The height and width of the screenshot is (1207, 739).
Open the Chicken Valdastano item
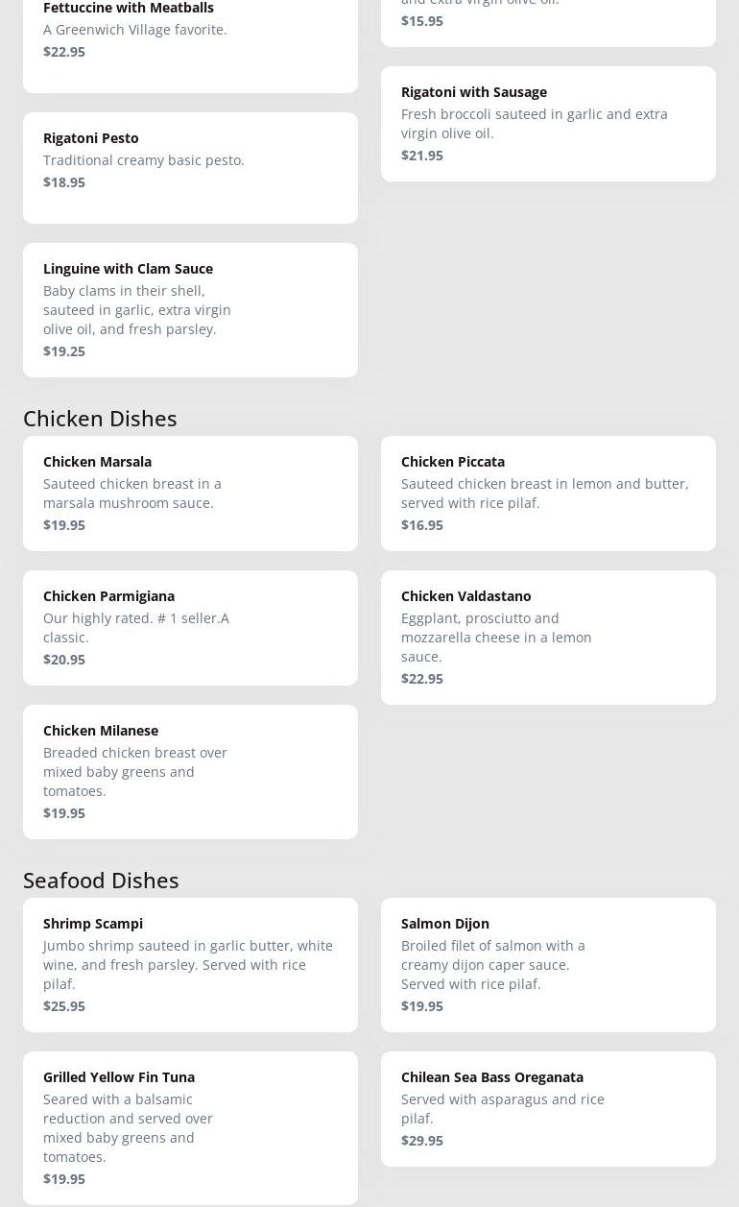548,638
